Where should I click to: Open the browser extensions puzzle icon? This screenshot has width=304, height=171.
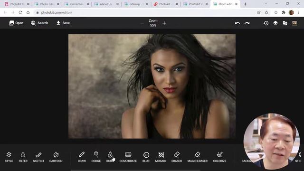click(284, 12)
